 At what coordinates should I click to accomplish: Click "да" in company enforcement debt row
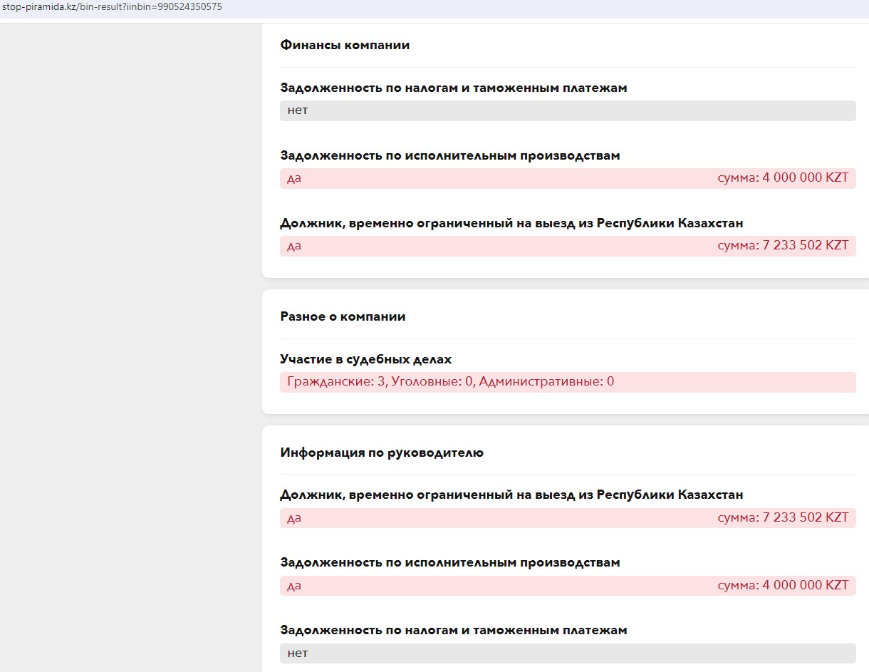pyautogui.click(x=294, y=178)
